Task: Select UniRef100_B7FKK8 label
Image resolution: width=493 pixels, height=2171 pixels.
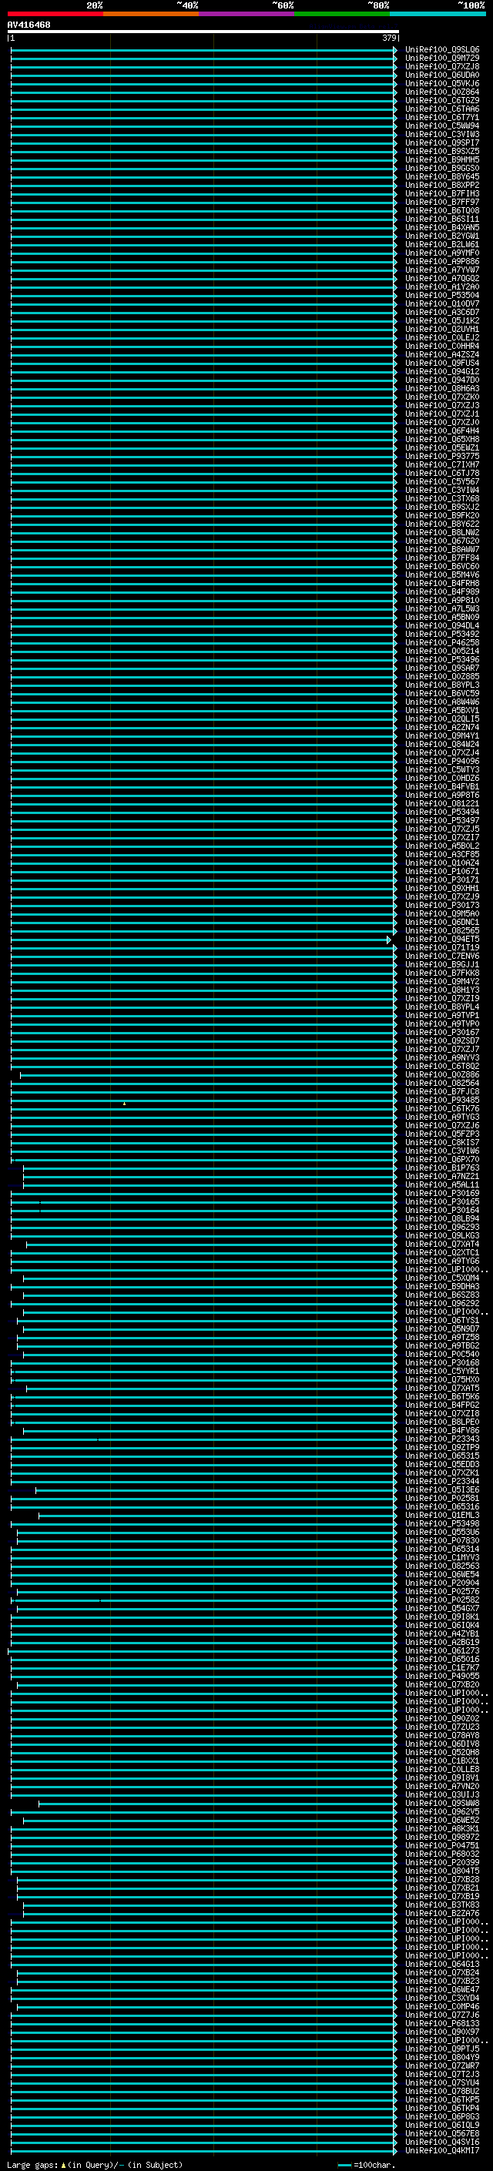Action: point(442,973)
